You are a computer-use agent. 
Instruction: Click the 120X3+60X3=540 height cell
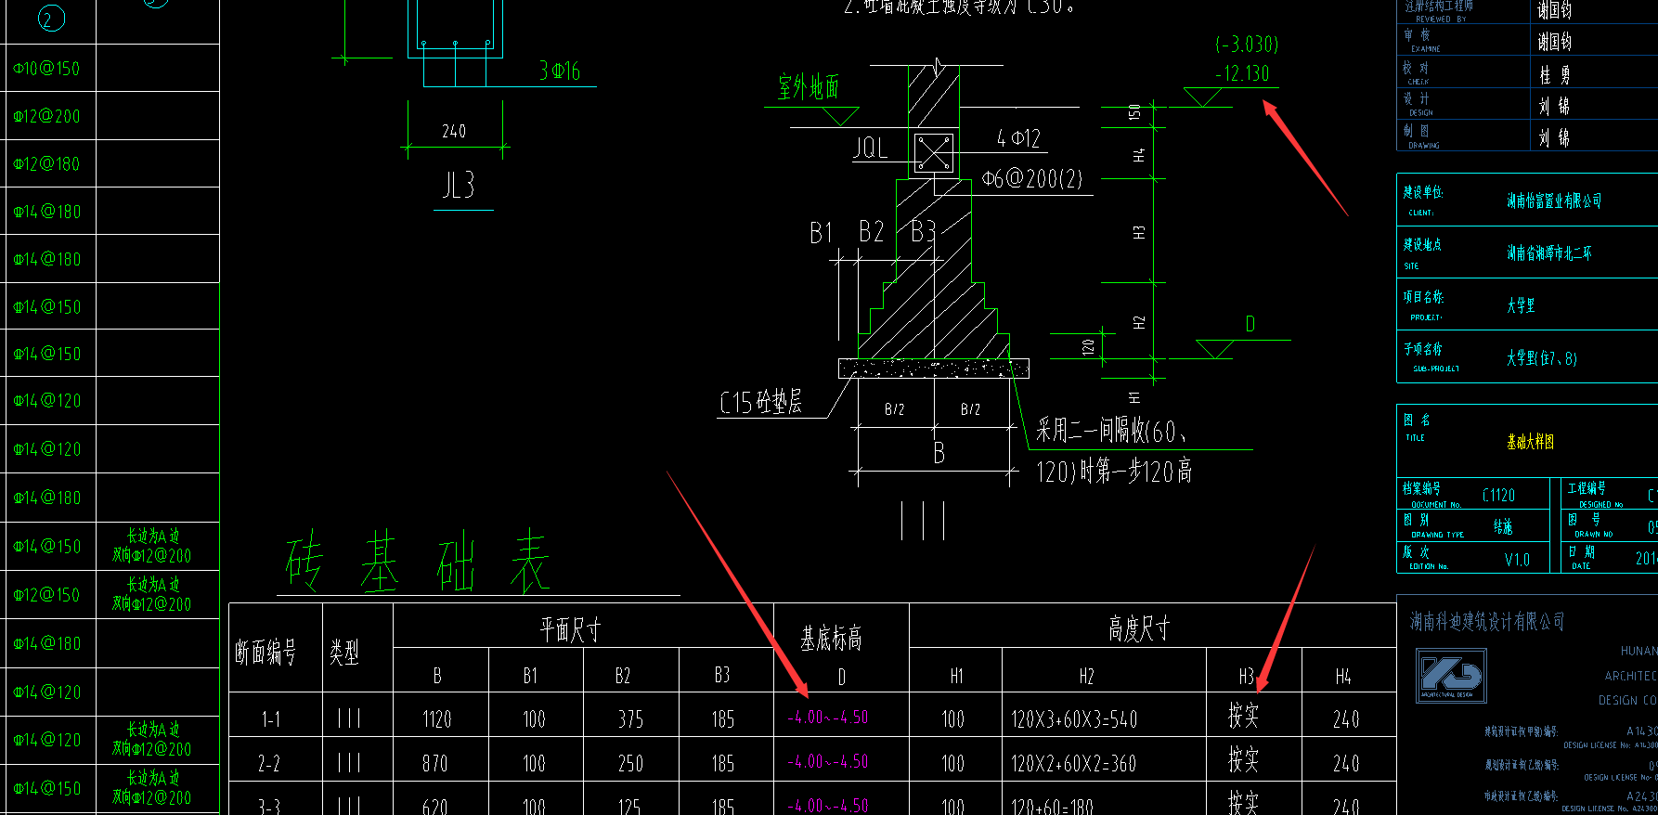[1074, 719]
